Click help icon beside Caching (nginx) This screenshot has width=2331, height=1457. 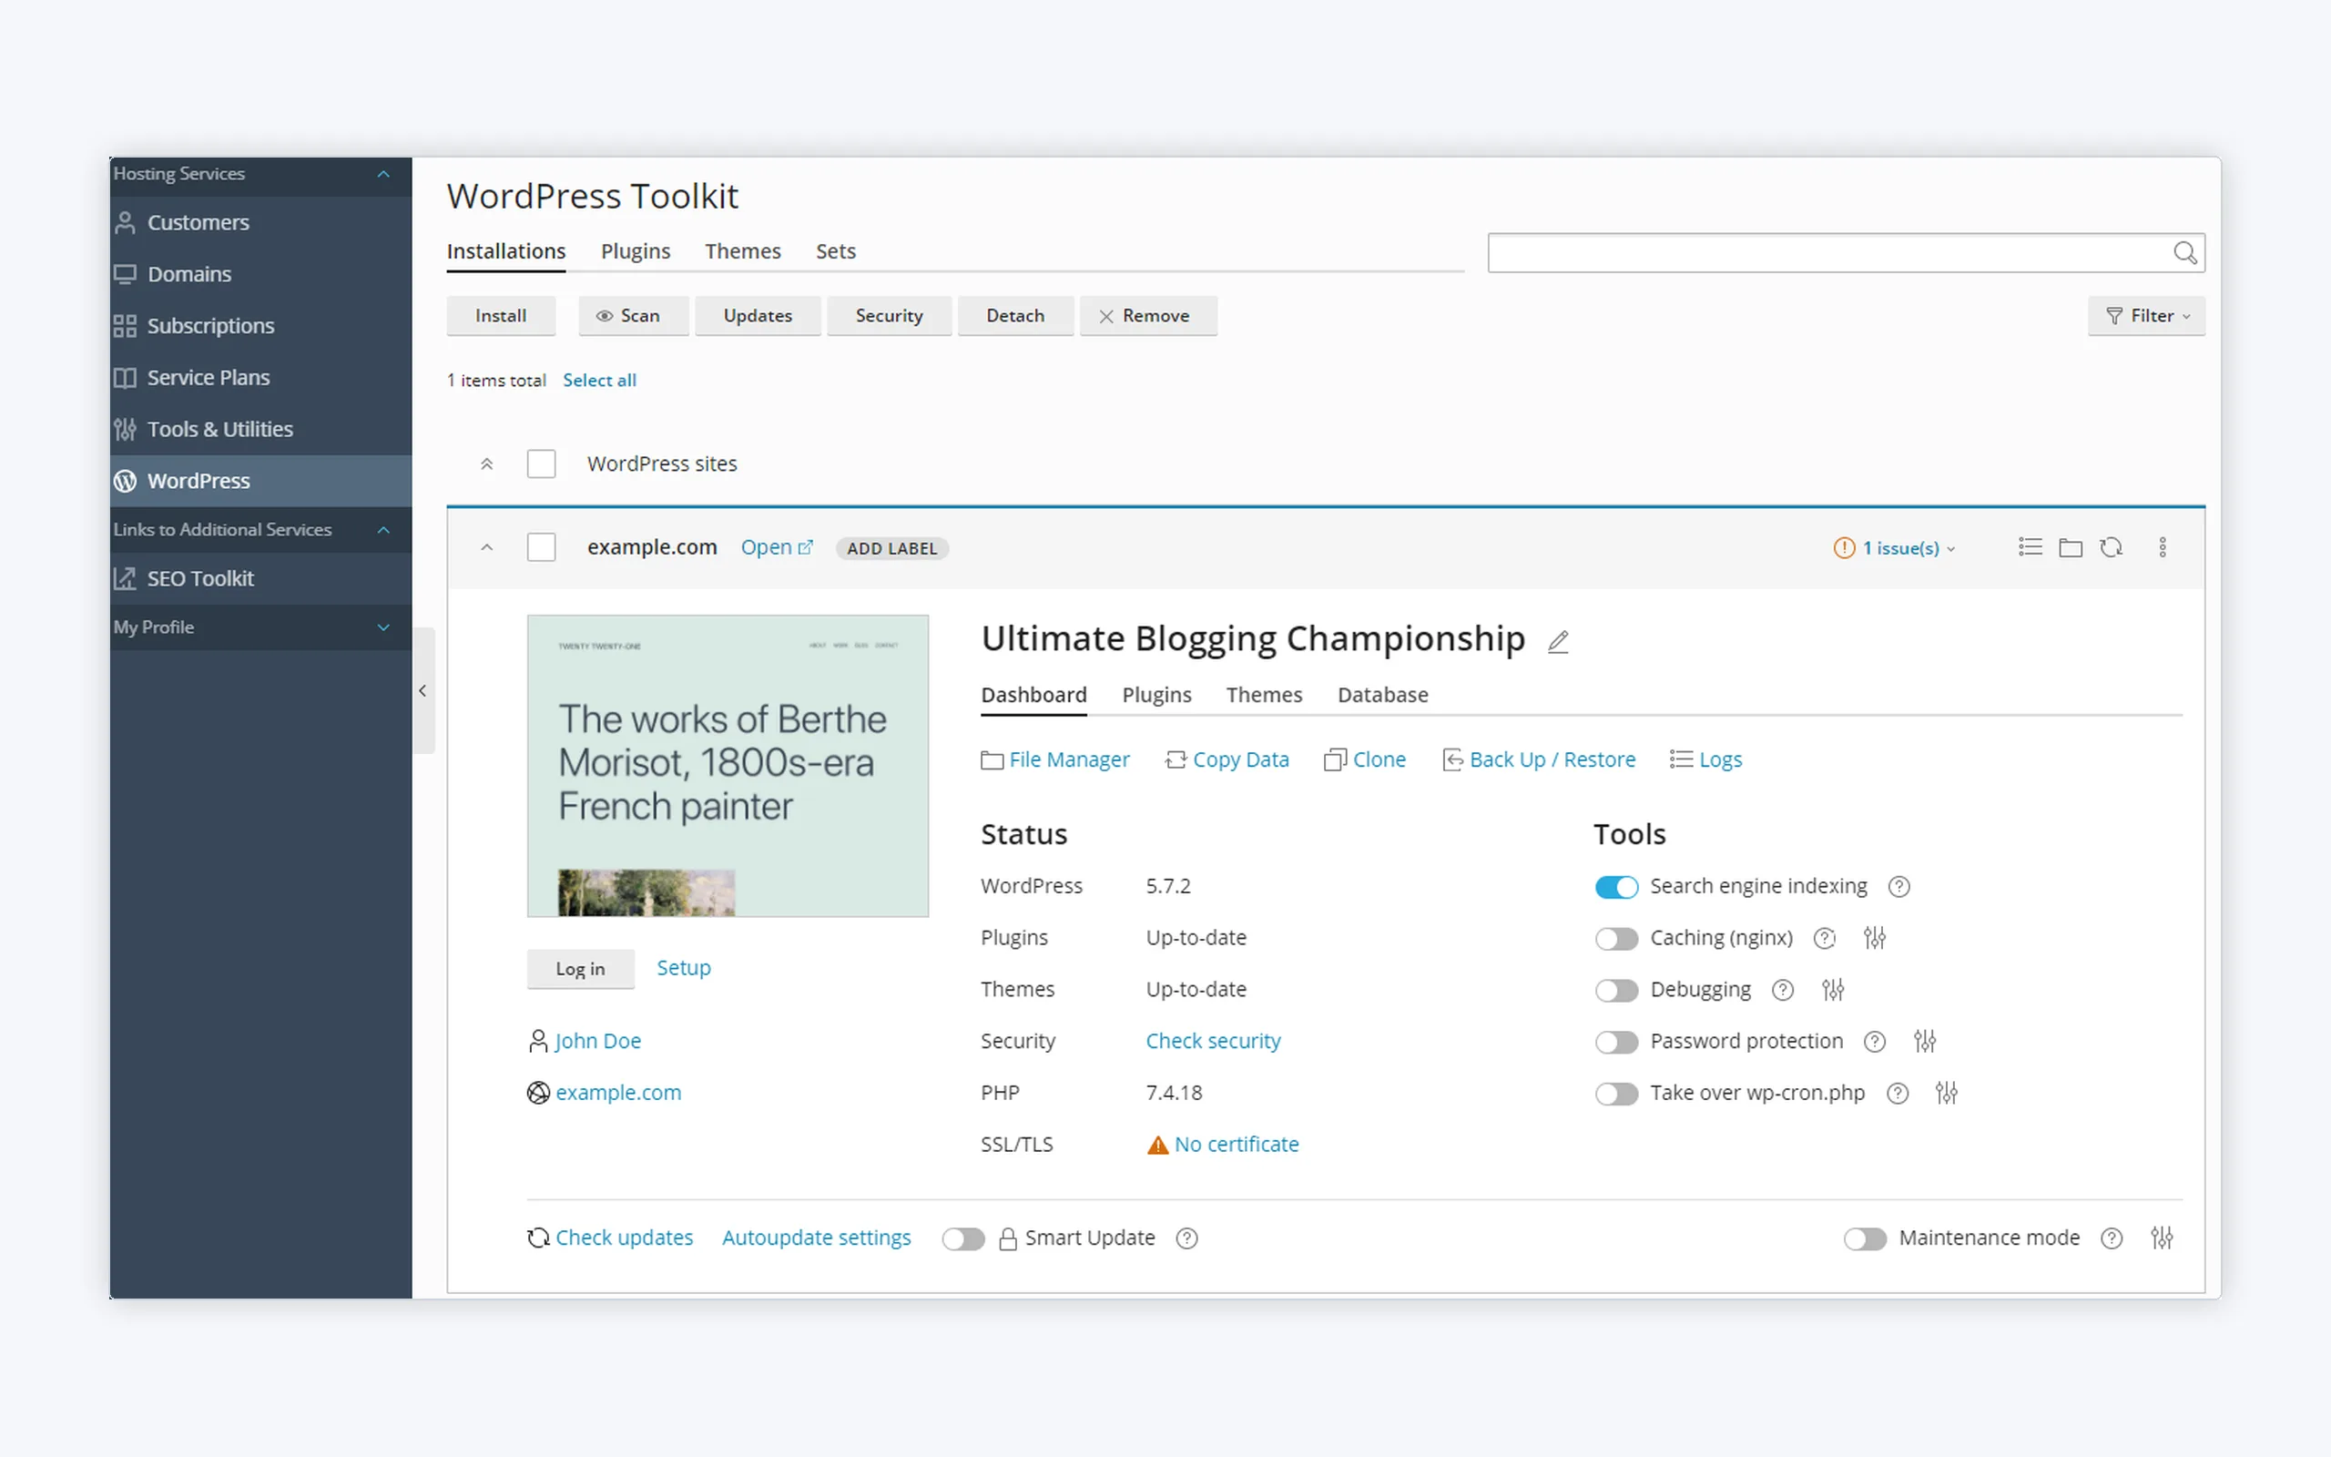pos(1825,939)
